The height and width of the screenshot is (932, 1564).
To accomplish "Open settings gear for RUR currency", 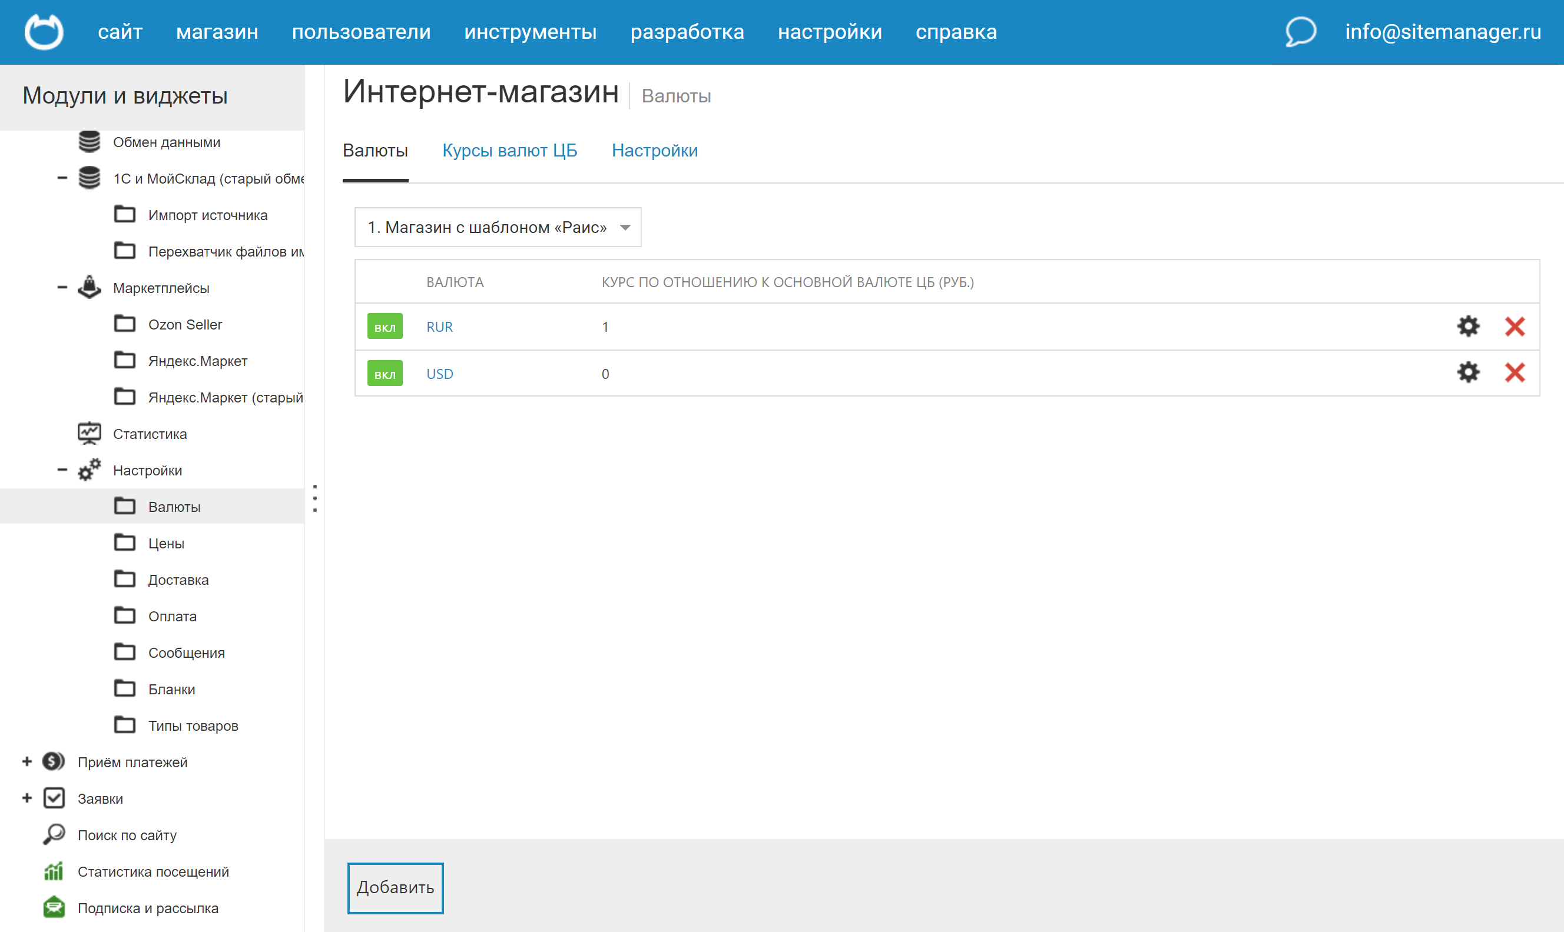I will [1468, 326].
